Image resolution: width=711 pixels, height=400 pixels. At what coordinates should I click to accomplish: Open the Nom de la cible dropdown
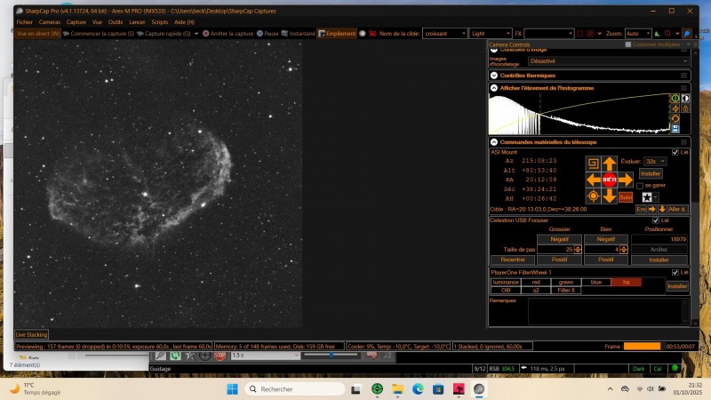(445, 34)
